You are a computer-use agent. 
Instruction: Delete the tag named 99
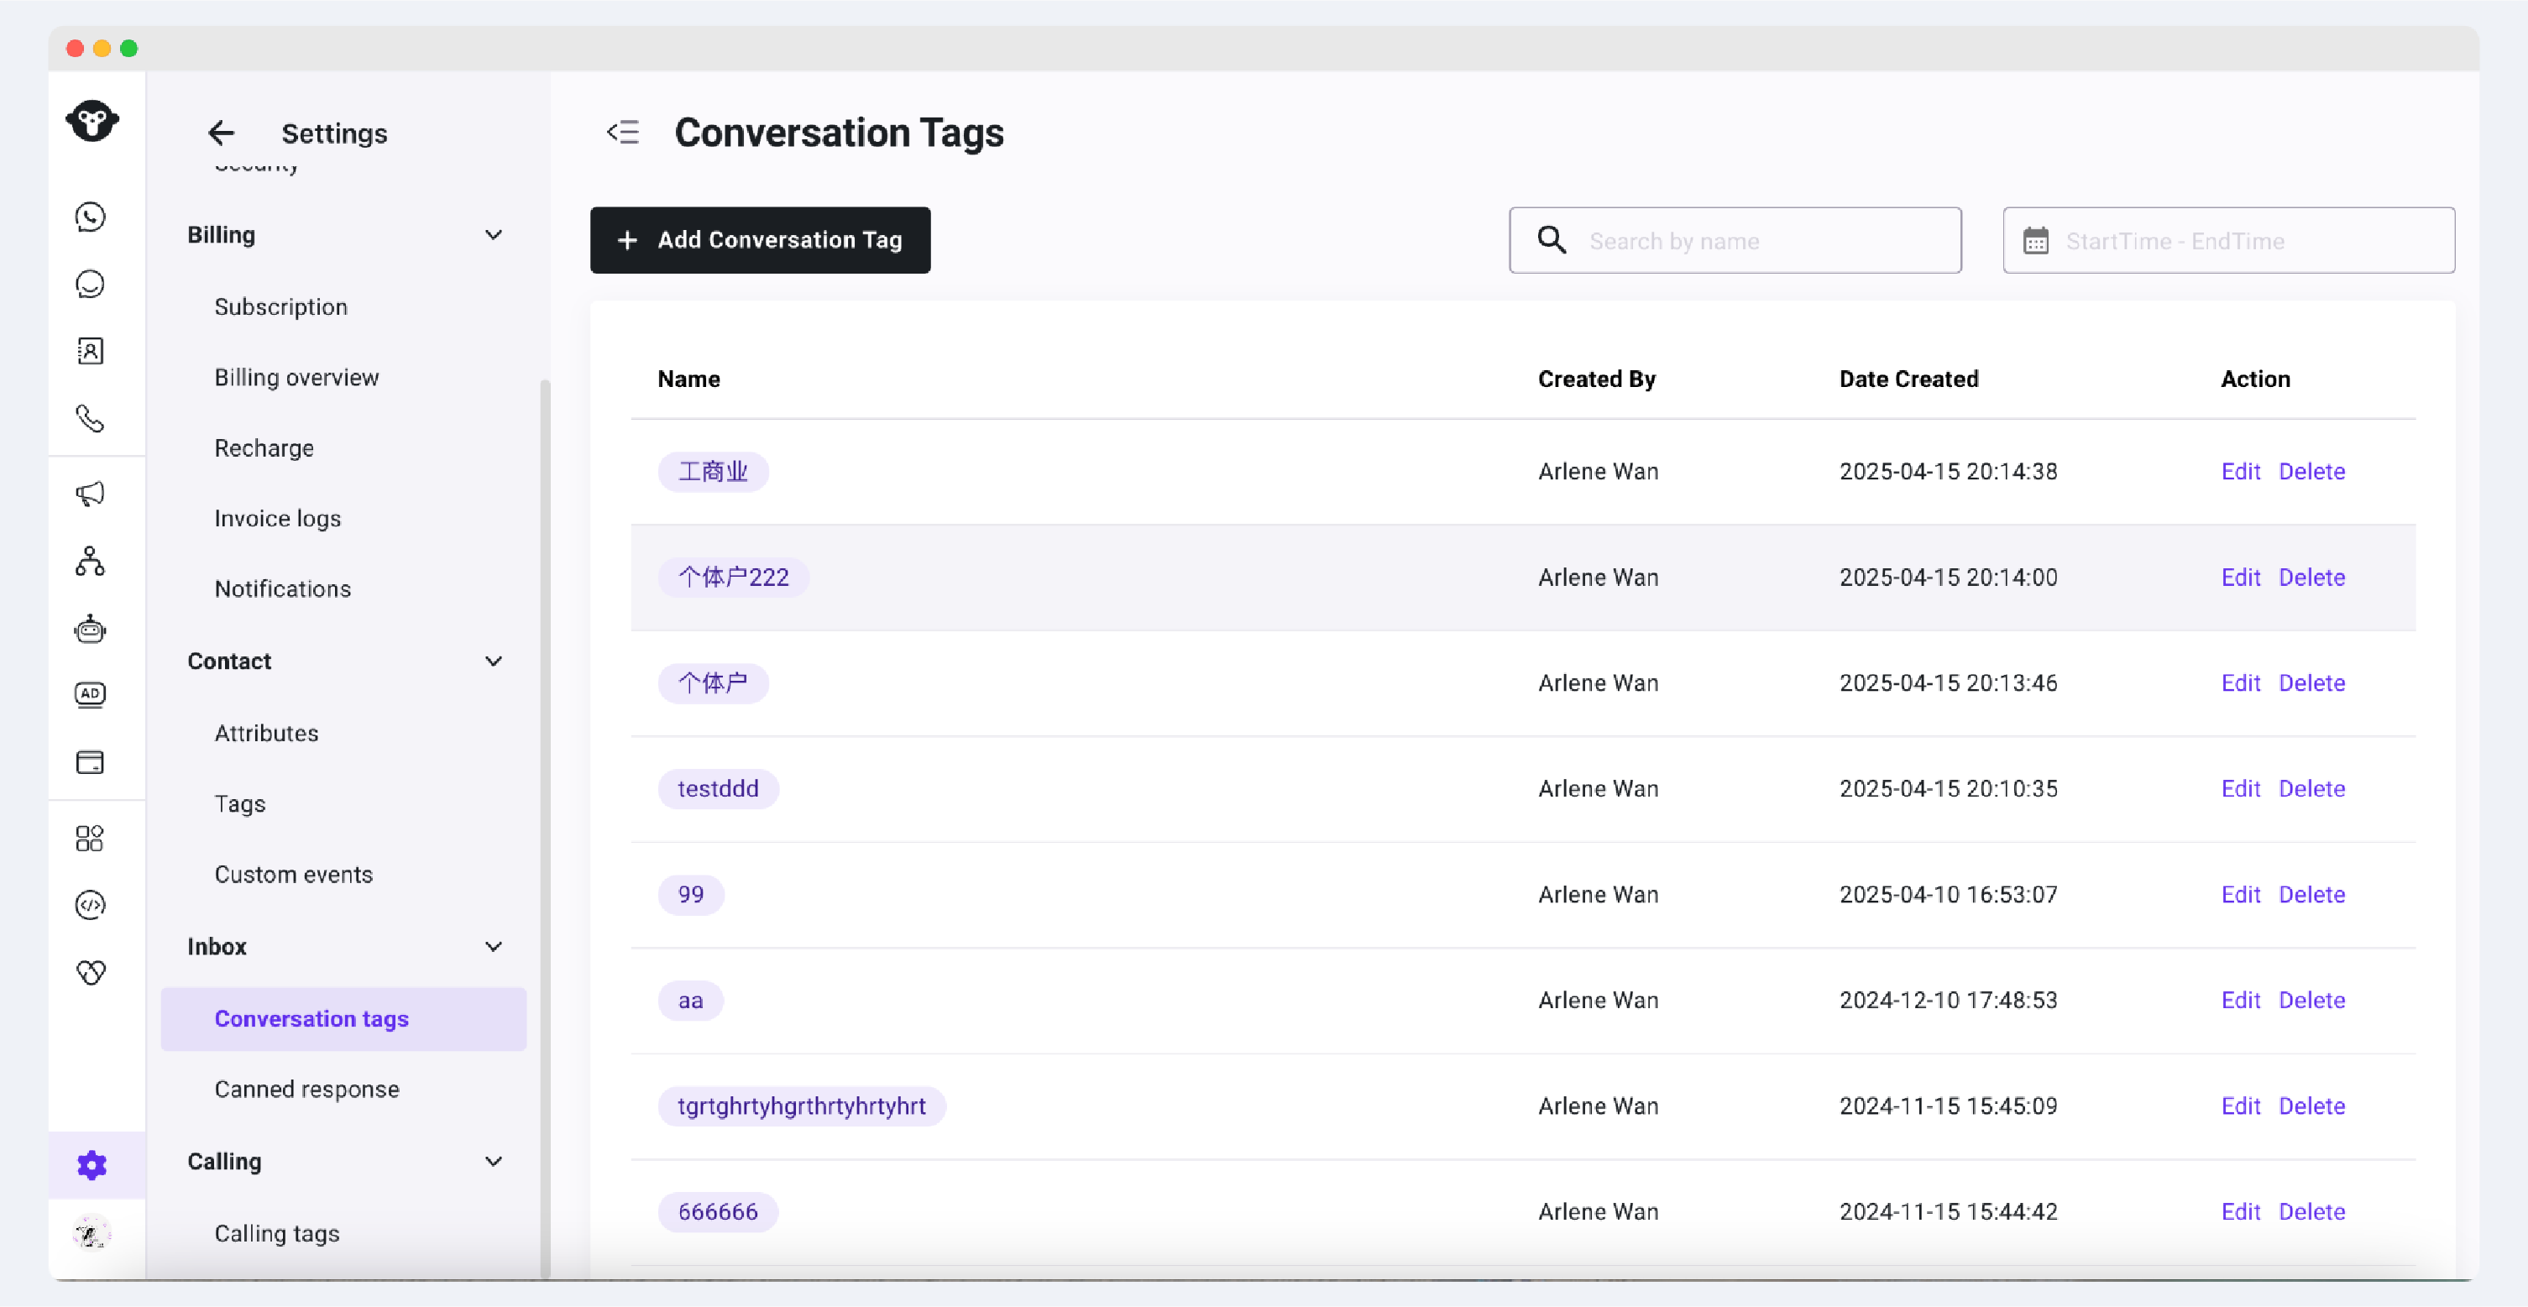pos(2311,895)
